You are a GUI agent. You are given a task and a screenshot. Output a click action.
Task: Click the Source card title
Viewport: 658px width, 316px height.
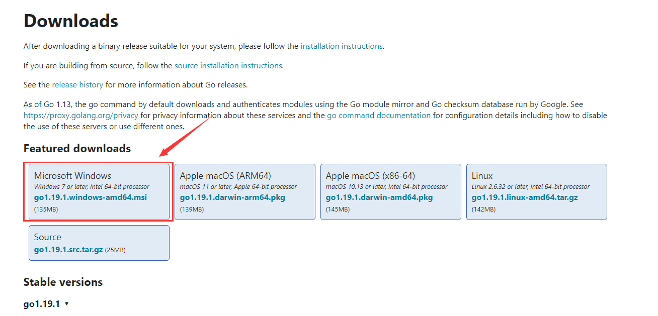tap(47, 237)
